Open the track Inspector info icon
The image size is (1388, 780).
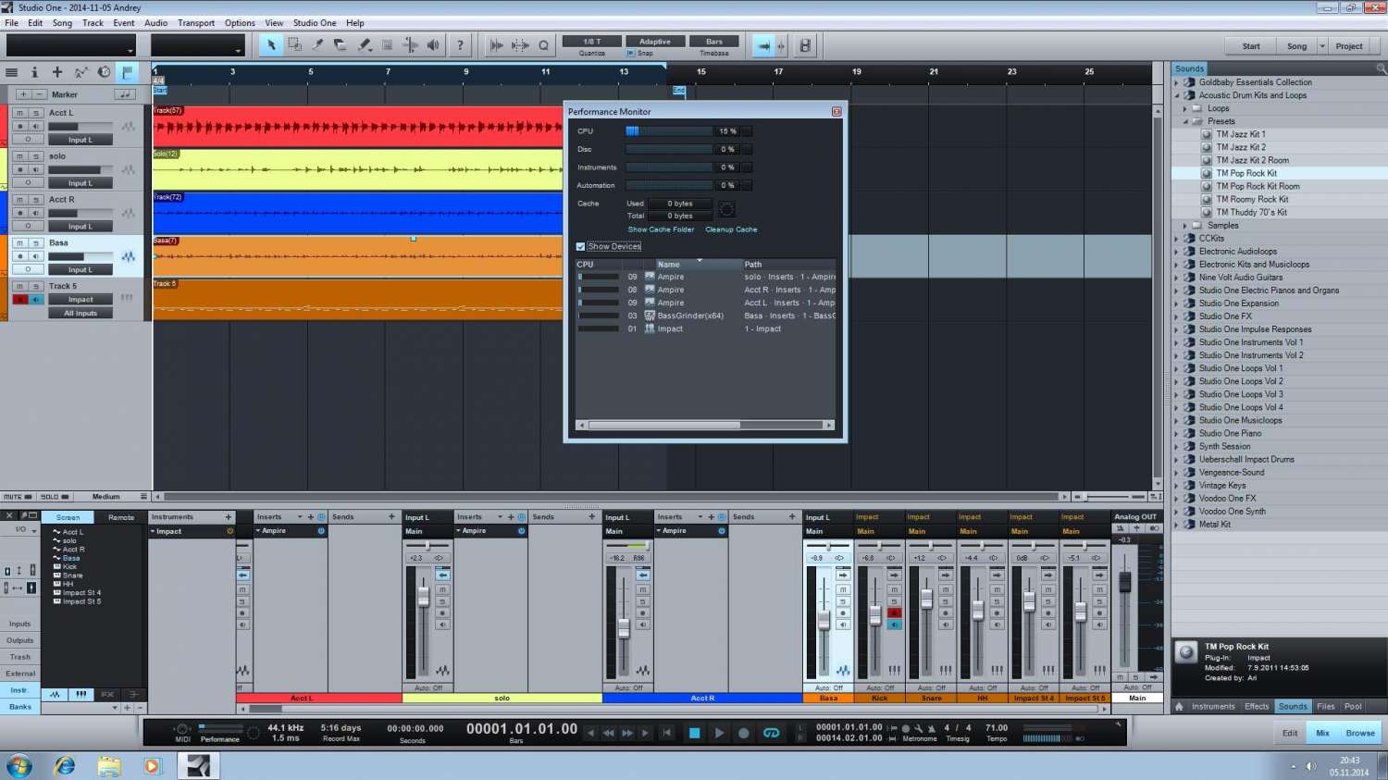pyautogui.click(x=34, y=72)
